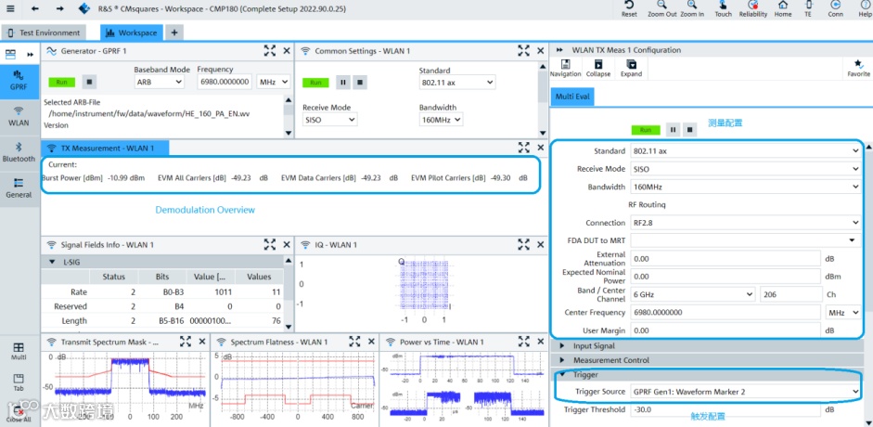This screenshot has height=427, width=873.
Task: Open the TE toolbar icon
Action: tap(808, 9)
